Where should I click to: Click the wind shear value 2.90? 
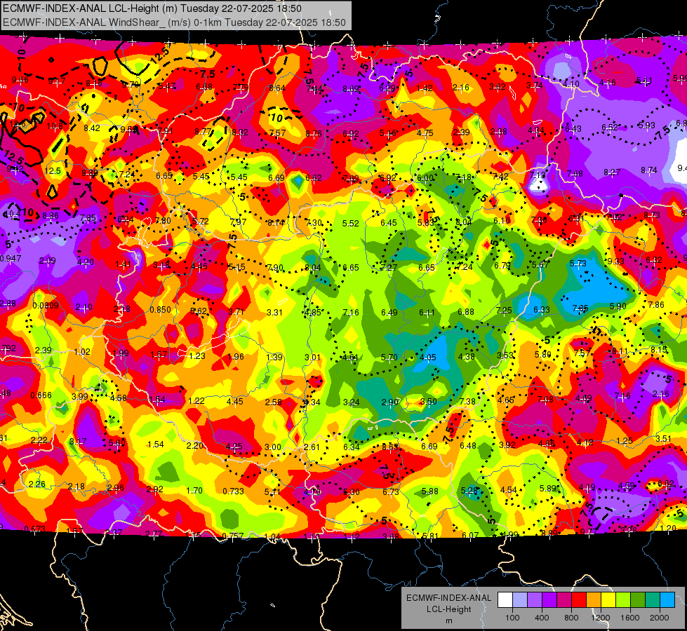[x=390, y=402]
